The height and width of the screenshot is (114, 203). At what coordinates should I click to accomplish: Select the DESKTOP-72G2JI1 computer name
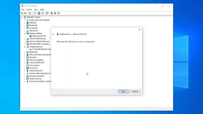click(x=33, y=17)
